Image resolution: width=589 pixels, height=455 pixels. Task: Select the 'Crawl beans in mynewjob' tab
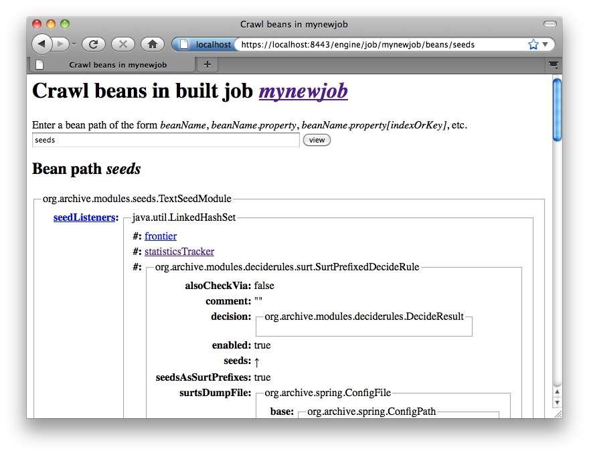112,65
